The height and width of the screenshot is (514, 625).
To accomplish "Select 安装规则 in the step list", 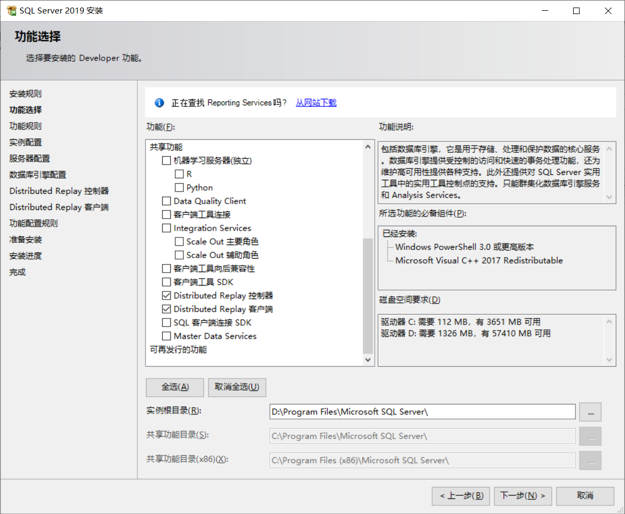I will click(25, 93).
